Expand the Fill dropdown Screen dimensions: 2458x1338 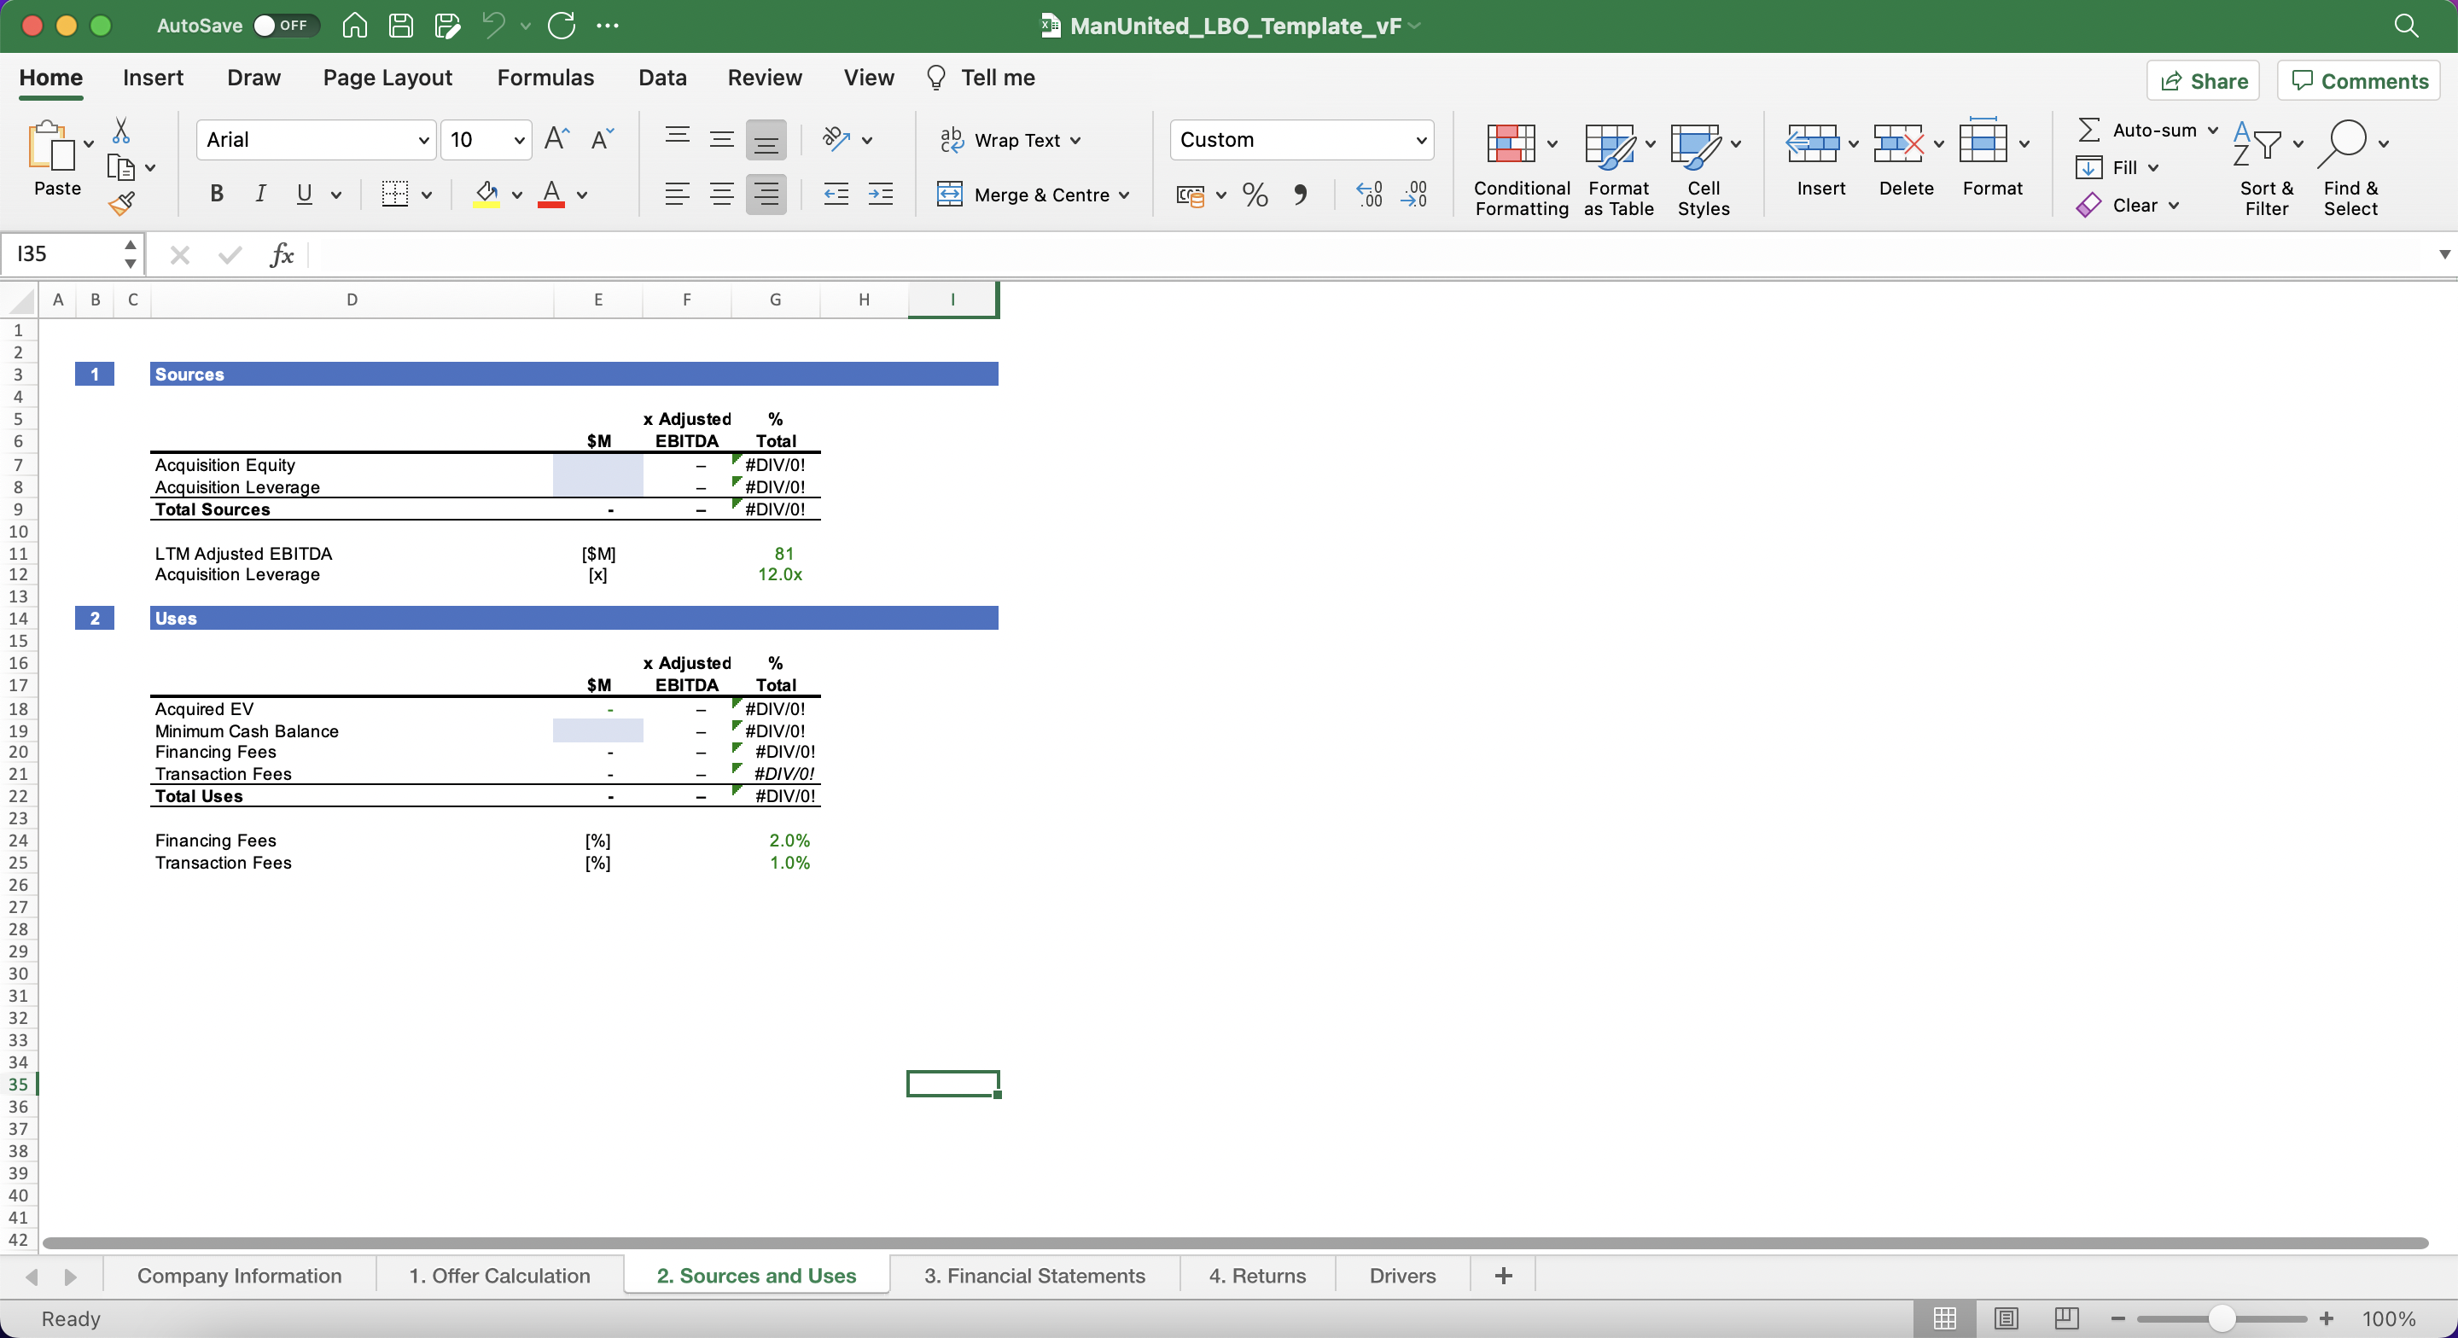coord(2153,168)
